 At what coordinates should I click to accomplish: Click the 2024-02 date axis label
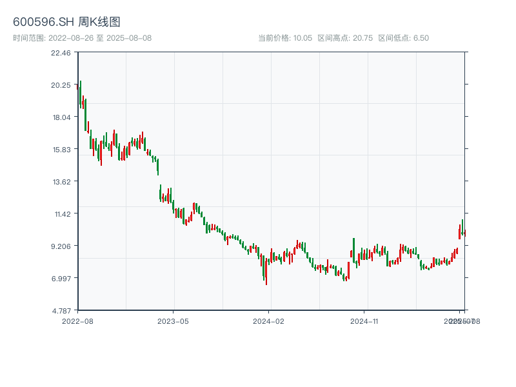pyautogui.click(x=269, y=321)
